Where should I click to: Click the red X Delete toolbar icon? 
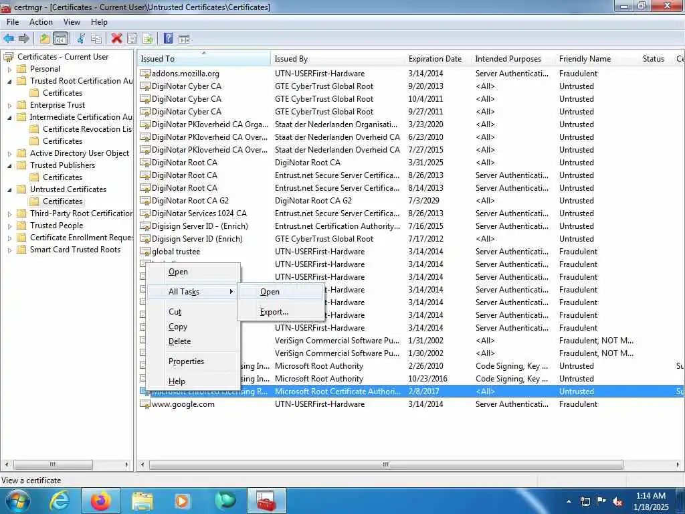116,38
